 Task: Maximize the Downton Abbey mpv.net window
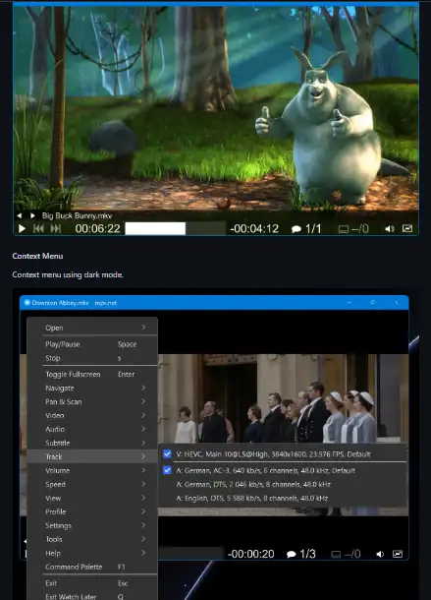coord(372,302)
